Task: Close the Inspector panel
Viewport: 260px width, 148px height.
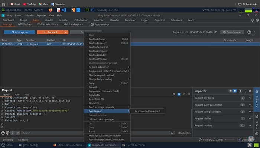Action: 250,91
